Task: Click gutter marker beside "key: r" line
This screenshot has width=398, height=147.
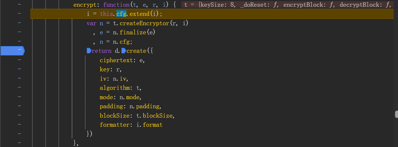Action: tap(19, 69)
